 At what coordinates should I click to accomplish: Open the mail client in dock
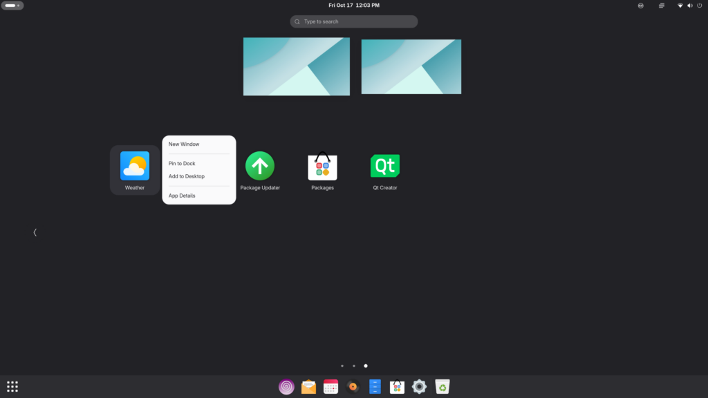[x=308, y=387]
